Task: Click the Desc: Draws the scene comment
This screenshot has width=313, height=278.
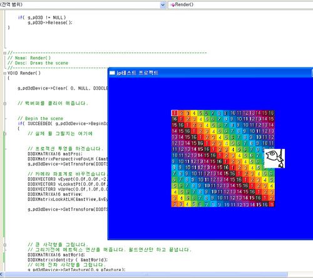Action: pos(38,63)
